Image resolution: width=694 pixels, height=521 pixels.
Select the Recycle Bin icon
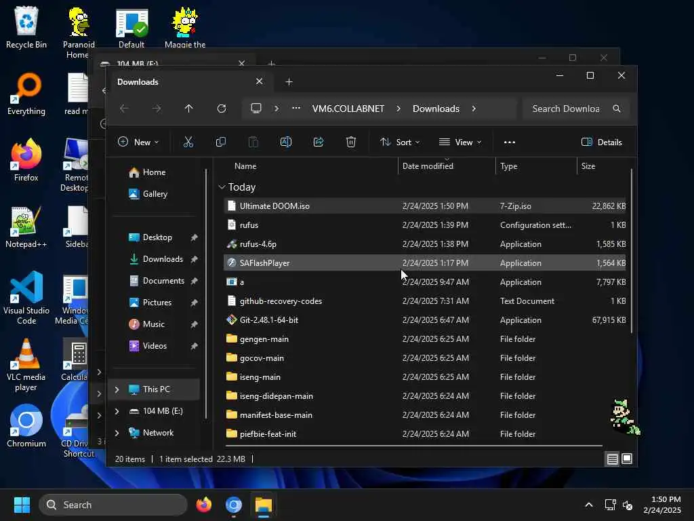tap(26, 27)
